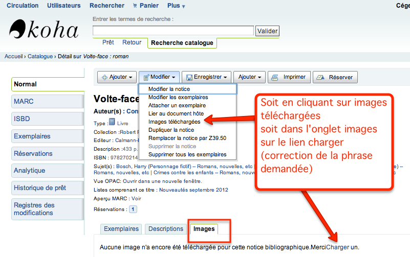This screenshot has height=257, width=410.
Task: Click the Imprimer button
Action: pyautogui.click(x=289, y=77)
